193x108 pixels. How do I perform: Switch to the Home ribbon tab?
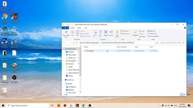tap(72, 28)
